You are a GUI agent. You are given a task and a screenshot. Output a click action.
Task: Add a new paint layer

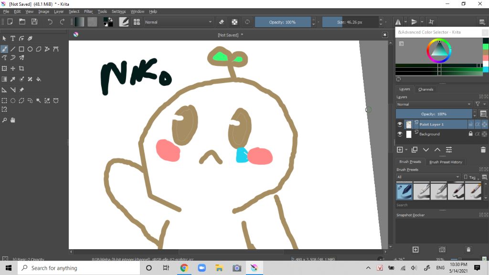[x=400, y=150]
